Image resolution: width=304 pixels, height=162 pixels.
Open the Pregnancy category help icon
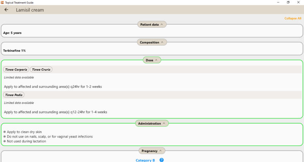click(x=161, y=160)
